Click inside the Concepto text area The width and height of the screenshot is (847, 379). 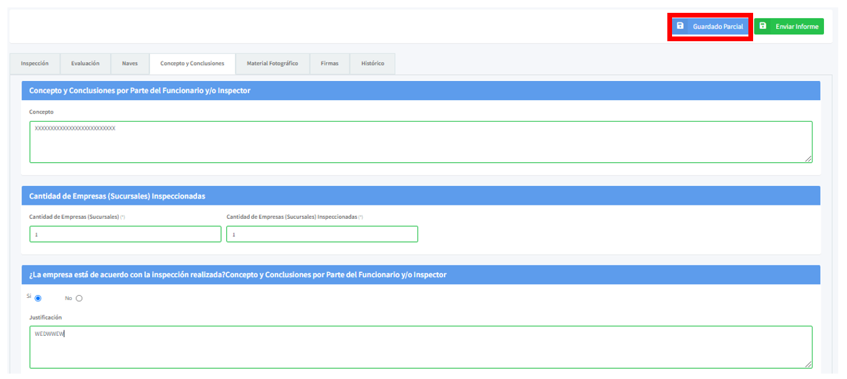click(420, 142)
